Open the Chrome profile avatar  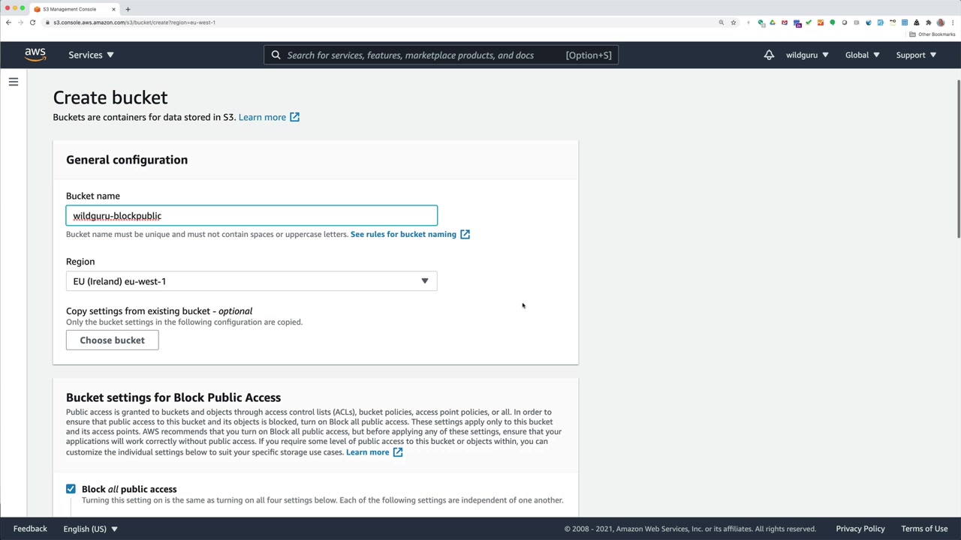coord(941,22)
